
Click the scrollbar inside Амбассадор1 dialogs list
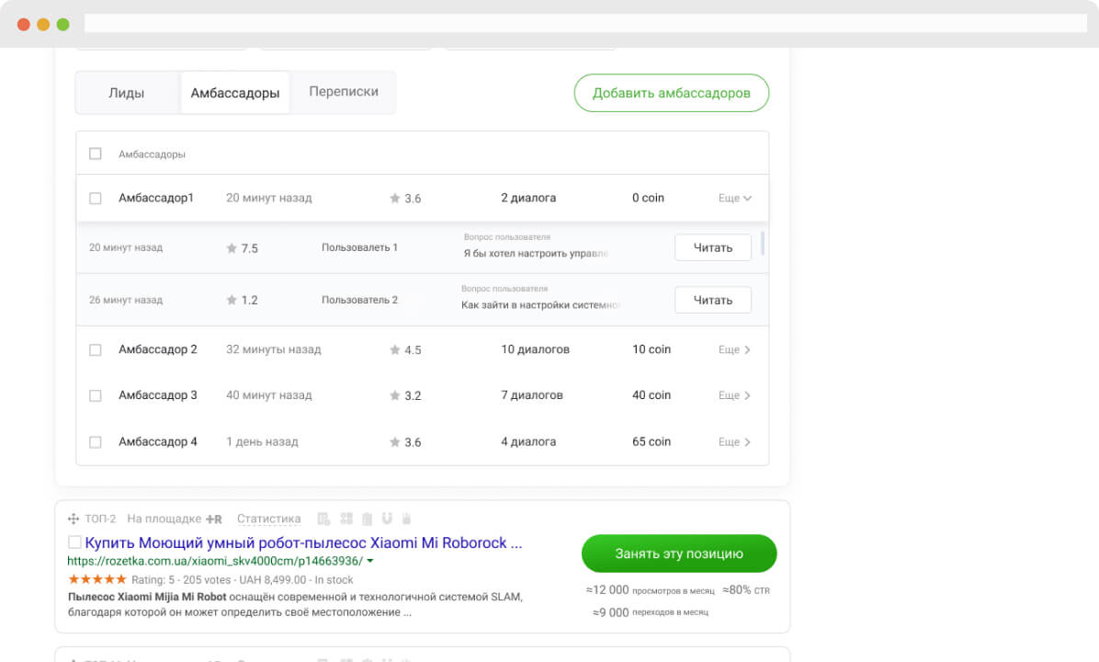762,244
